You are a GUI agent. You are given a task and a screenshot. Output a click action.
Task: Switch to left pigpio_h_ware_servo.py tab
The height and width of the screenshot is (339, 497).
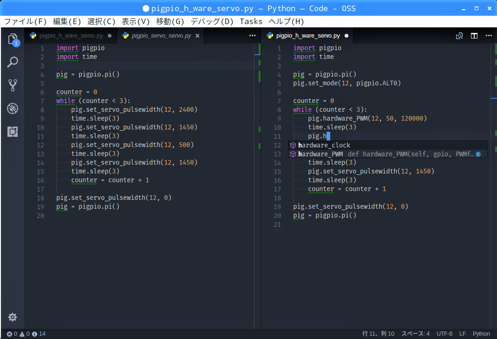tap(71, 36)
